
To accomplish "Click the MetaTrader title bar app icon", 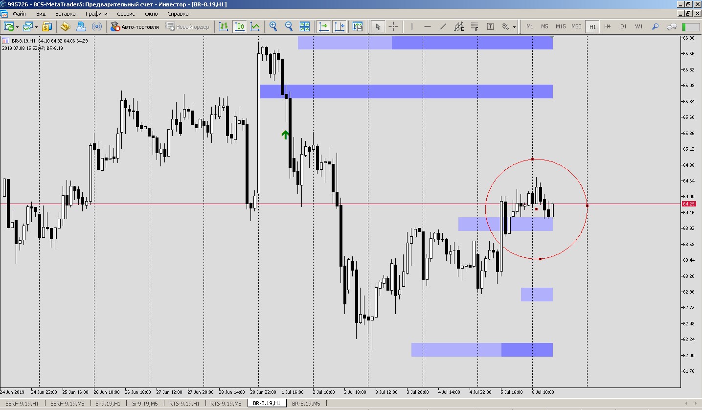I will 4,4.
